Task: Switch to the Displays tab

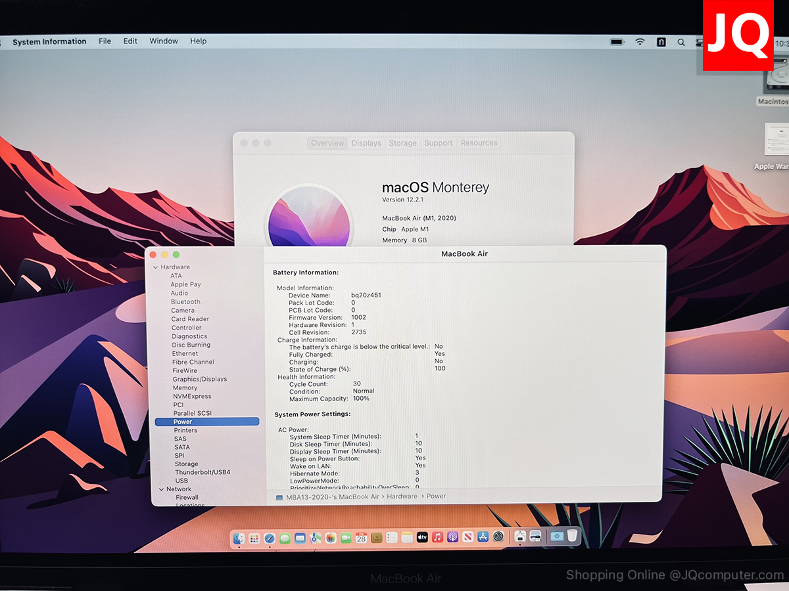Action: tap(366, 143)
